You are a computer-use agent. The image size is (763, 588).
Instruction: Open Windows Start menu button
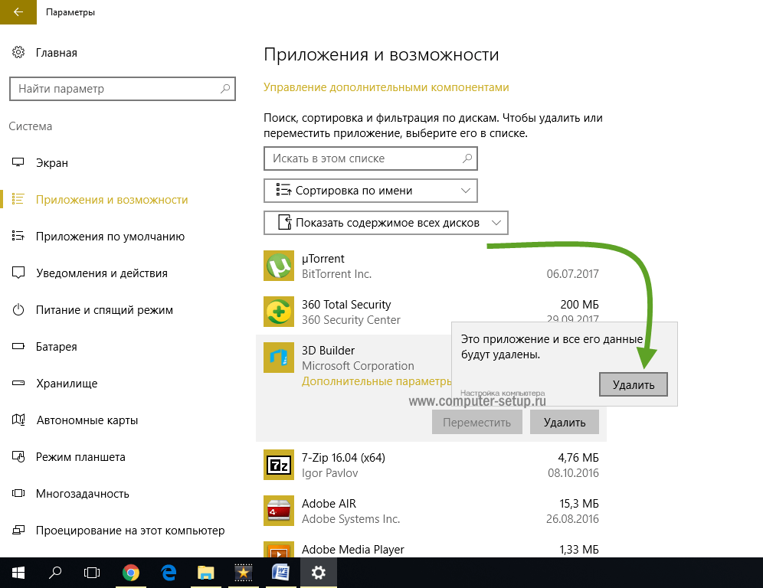[18, 572]
